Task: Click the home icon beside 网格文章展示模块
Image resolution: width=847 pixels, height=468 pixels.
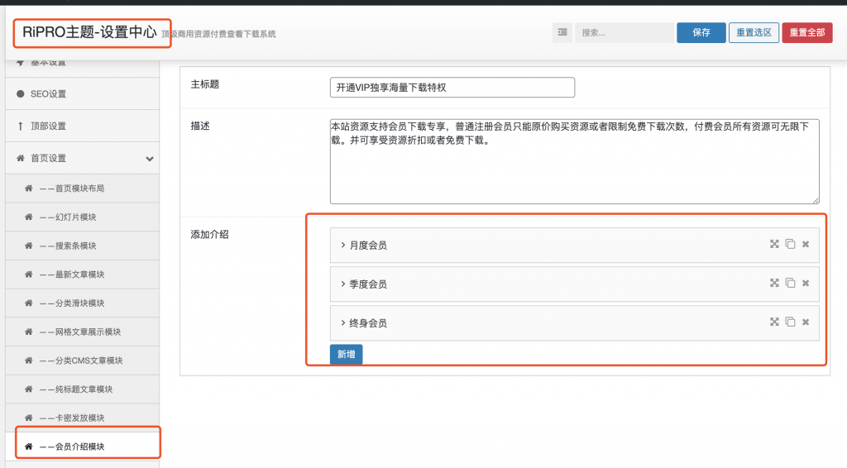Action: [29, 332]
